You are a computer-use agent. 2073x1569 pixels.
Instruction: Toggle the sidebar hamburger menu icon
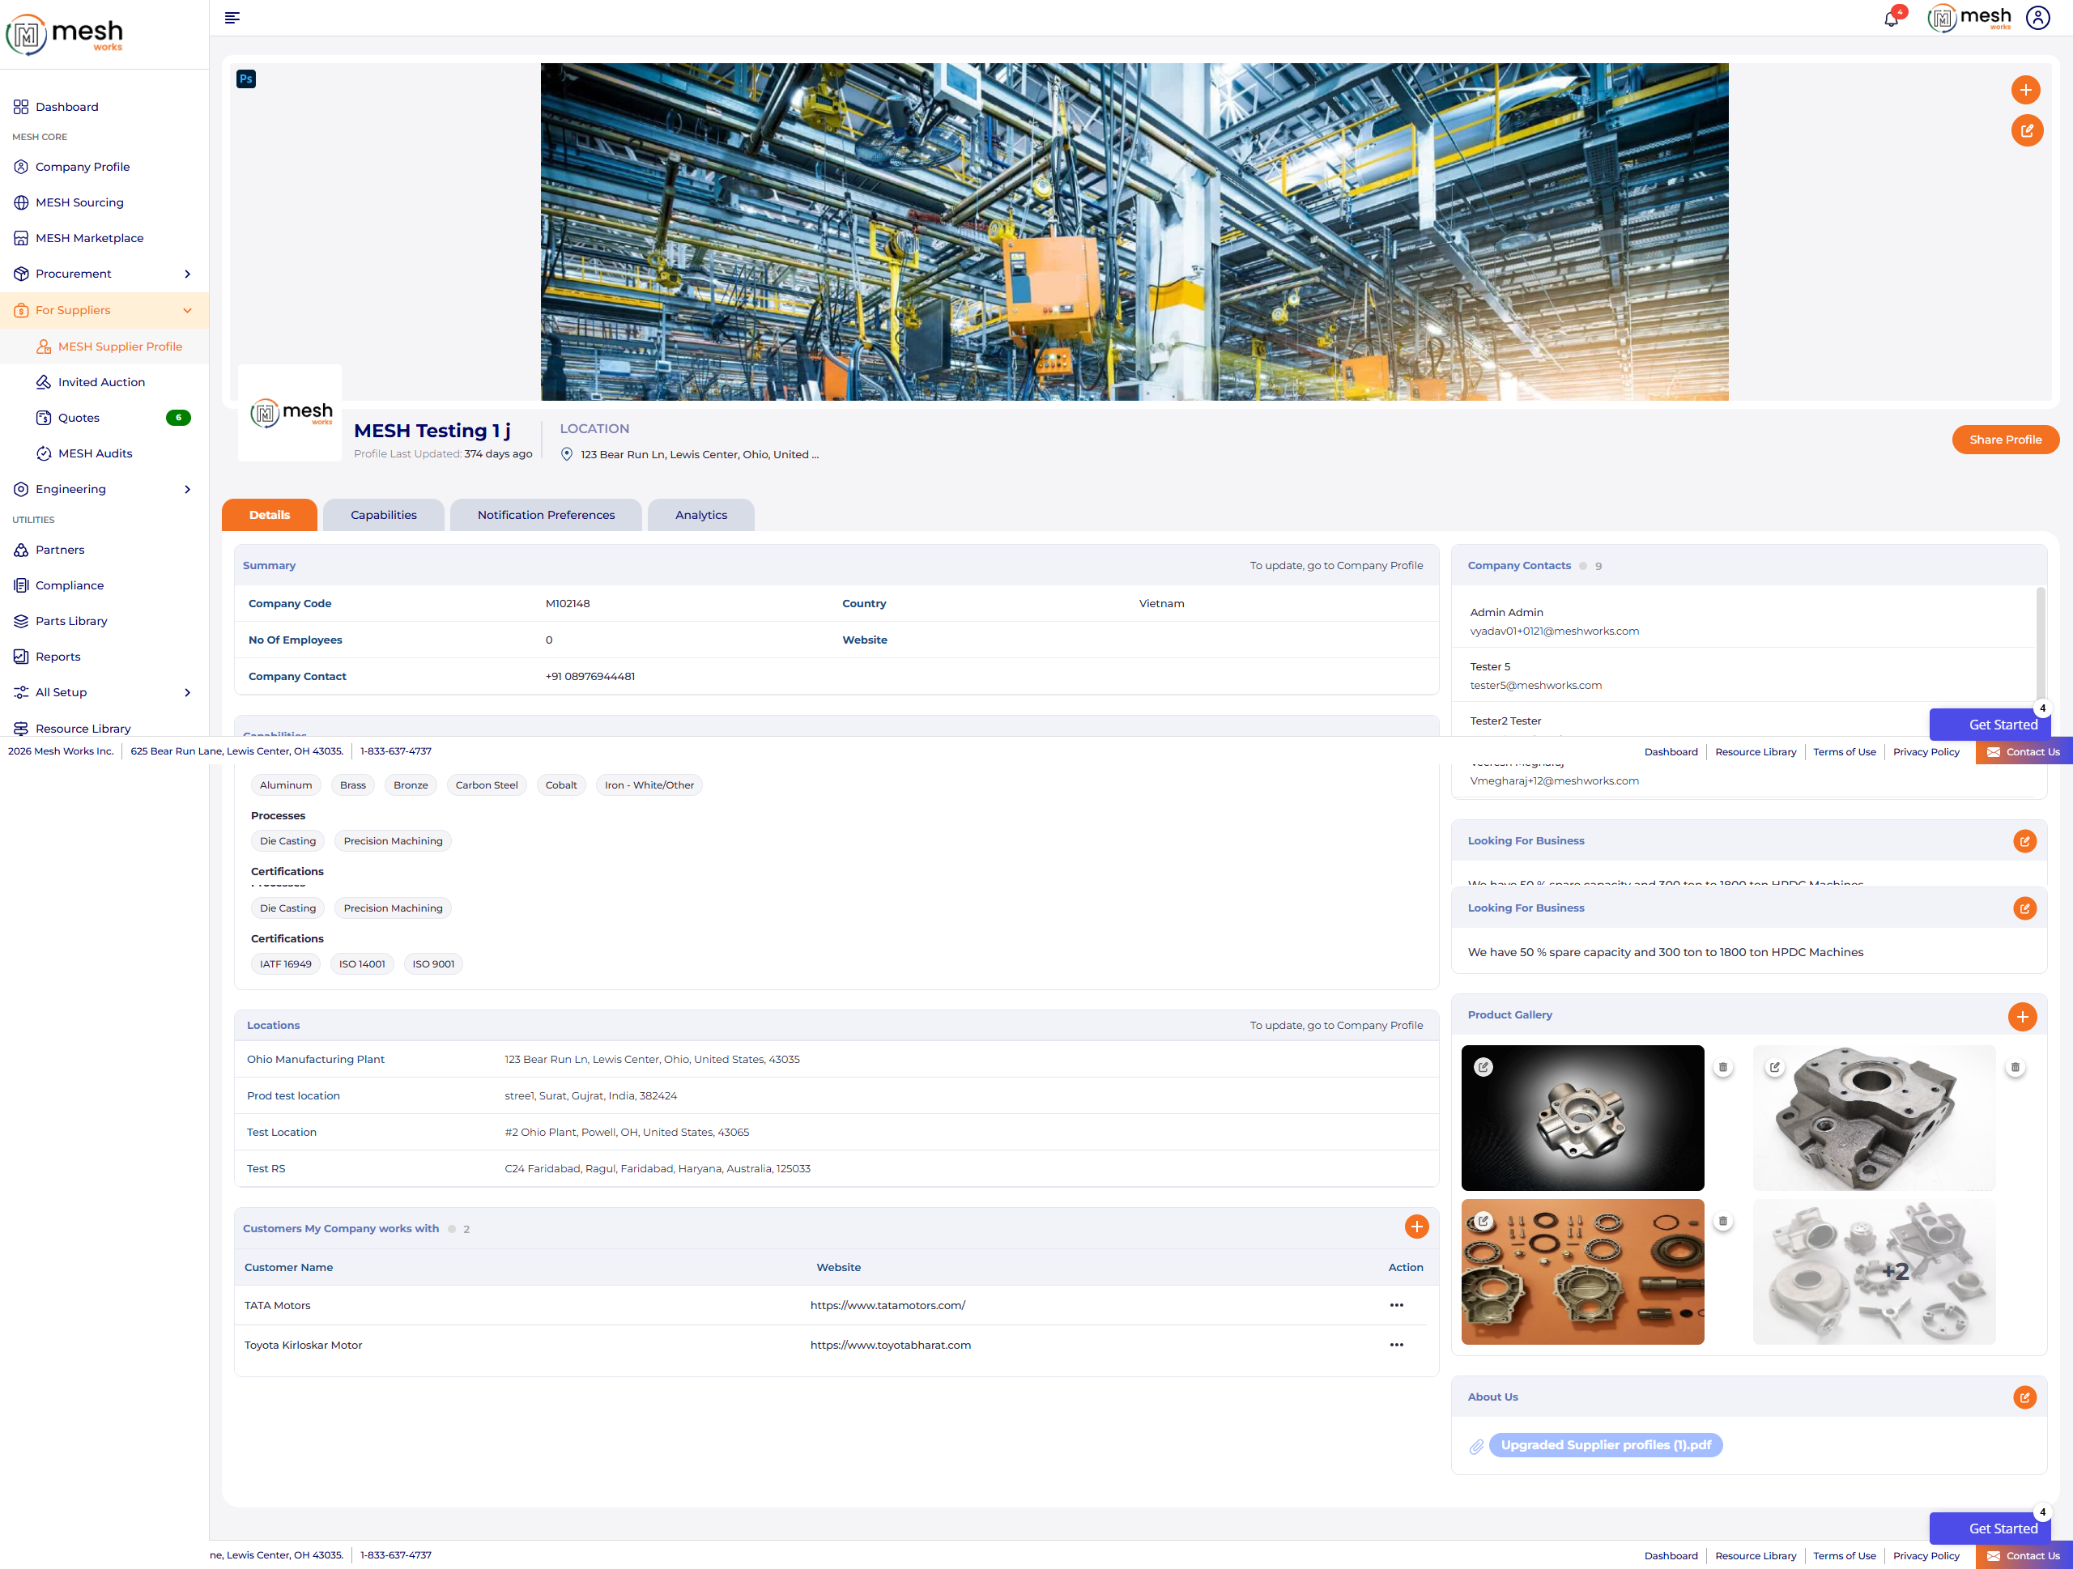[232, 18]
